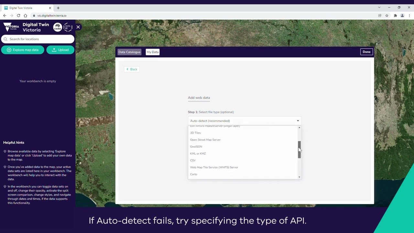Click scrollbar up arrow in file type list
The height and width of the screenshot is (233, 414).
299,128
